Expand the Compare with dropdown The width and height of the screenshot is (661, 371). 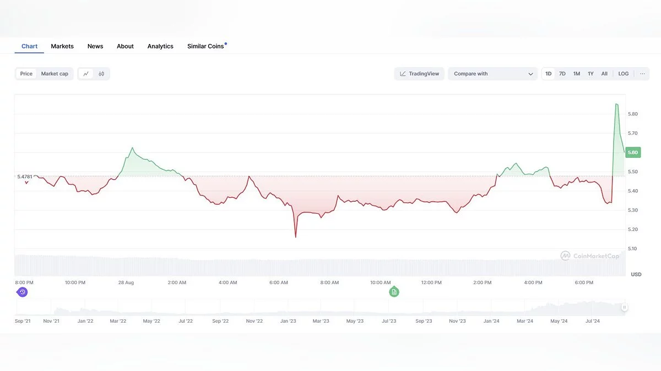pos(492,74)
